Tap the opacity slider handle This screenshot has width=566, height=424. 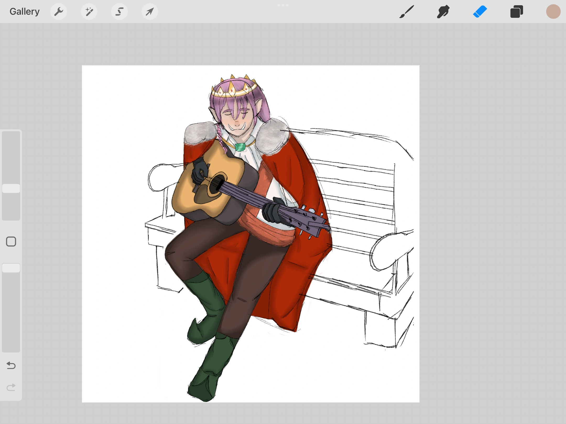pyautogui.click(x=11, y=267)
